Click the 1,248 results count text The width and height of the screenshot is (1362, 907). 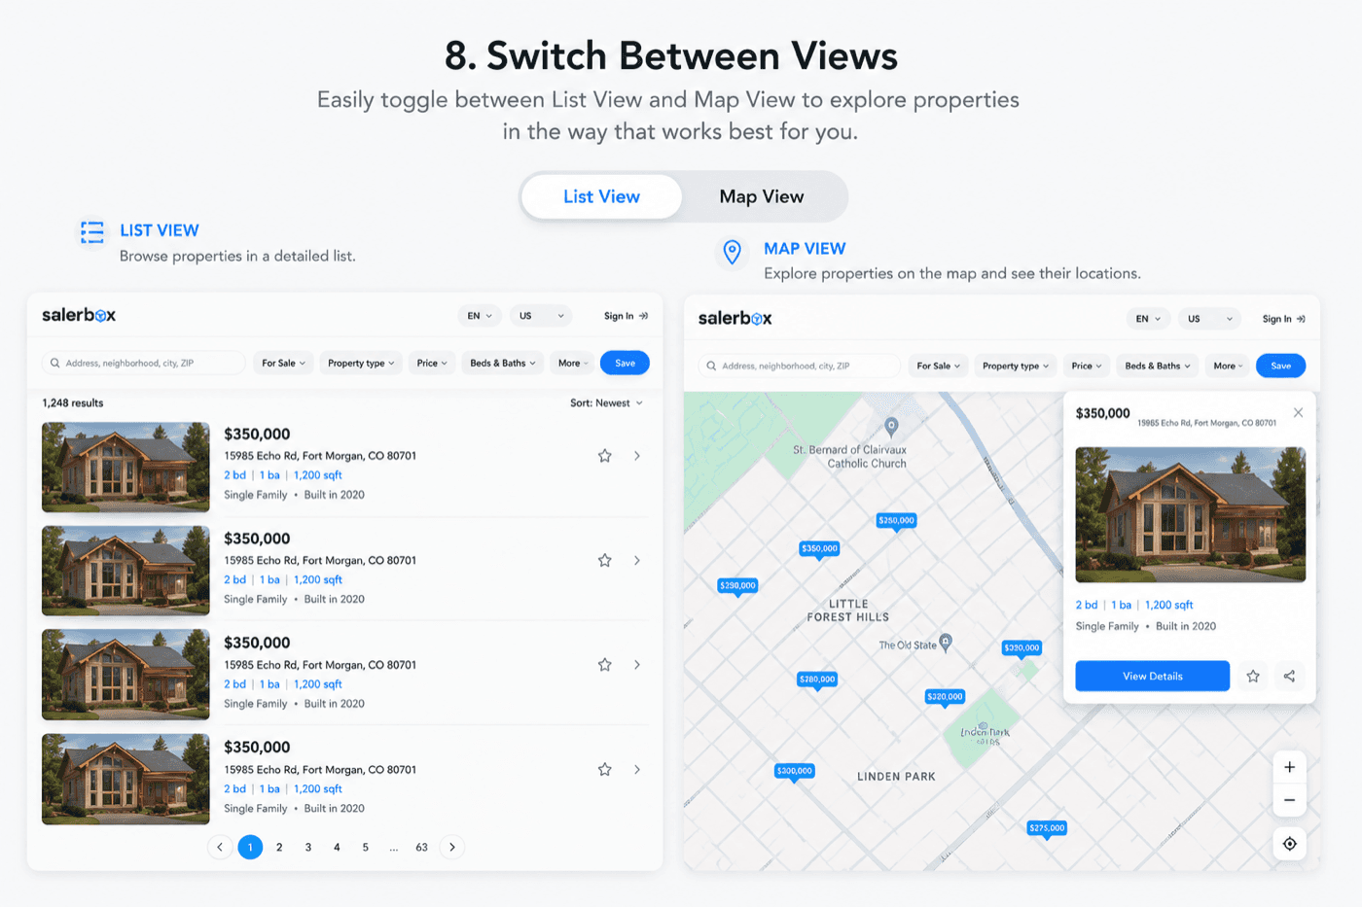tap(73, 402)
